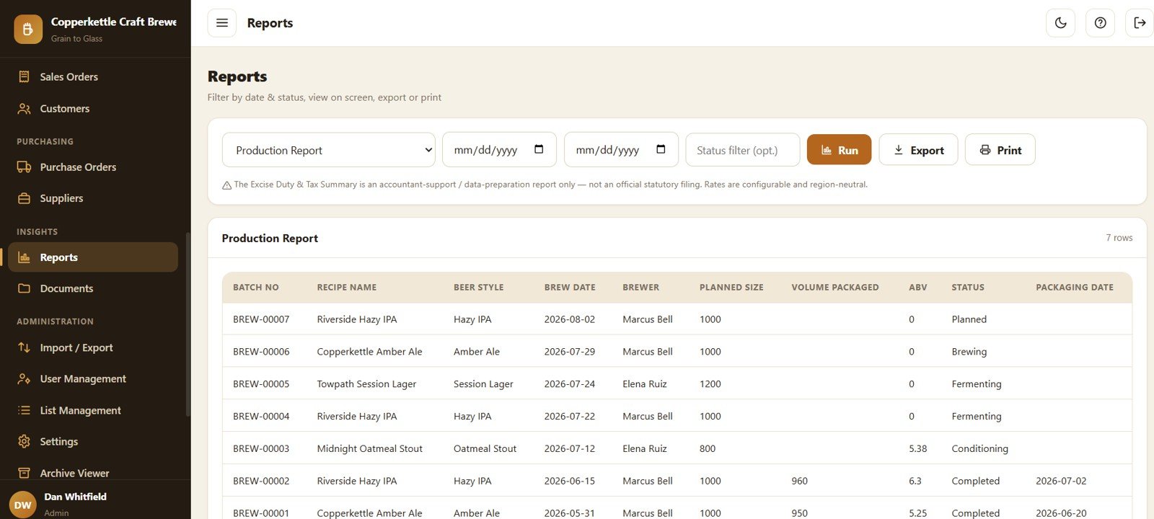Viewport: 1154px width, 519px height.
Task: Click the Planned status cell
Action: click(x=969, y=319)
